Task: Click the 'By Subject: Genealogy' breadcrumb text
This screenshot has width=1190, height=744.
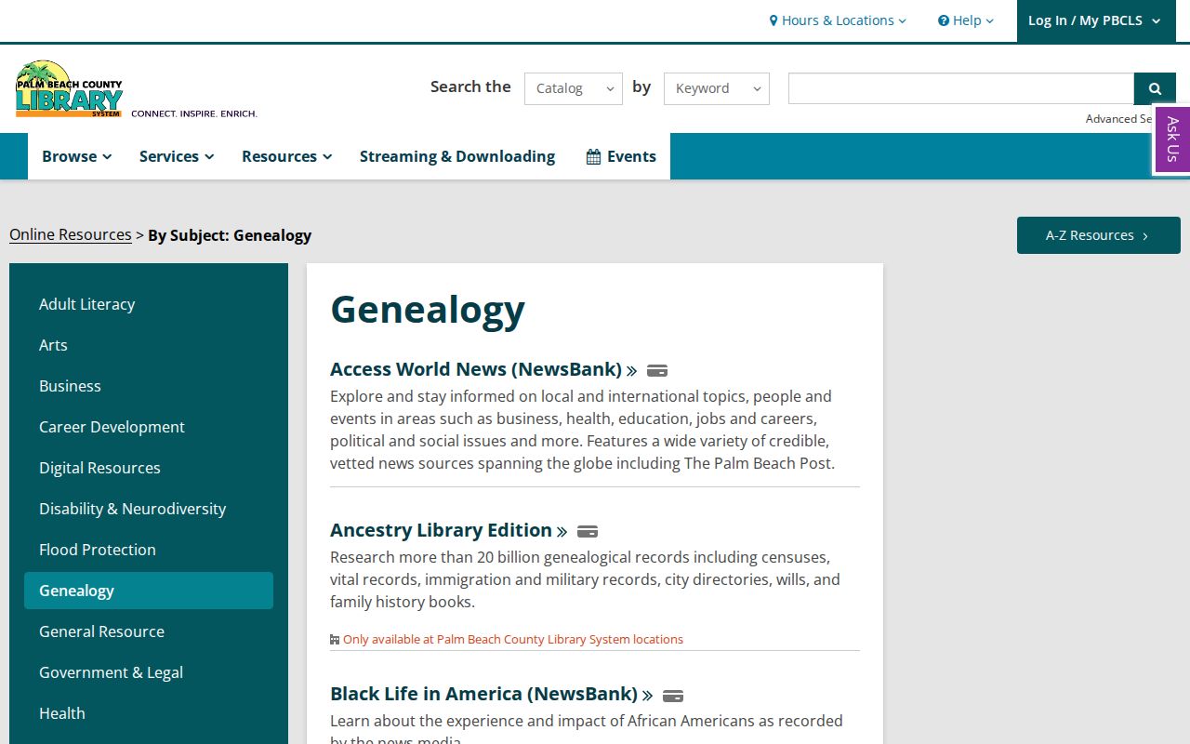Action: [230, 235]
